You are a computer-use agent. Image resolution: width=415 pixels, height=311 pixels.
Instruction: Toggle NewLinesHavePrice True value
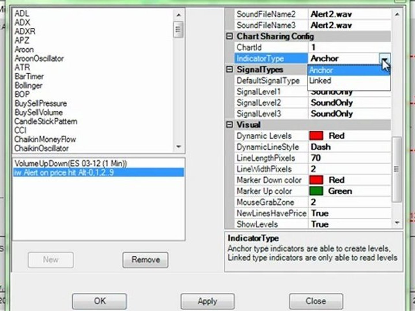click(350, 213)
